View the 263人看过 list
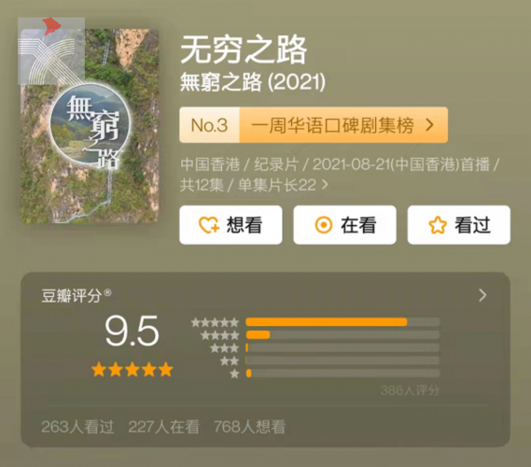The width and height of the screenshot is (531, 467). tap(77, 427)
